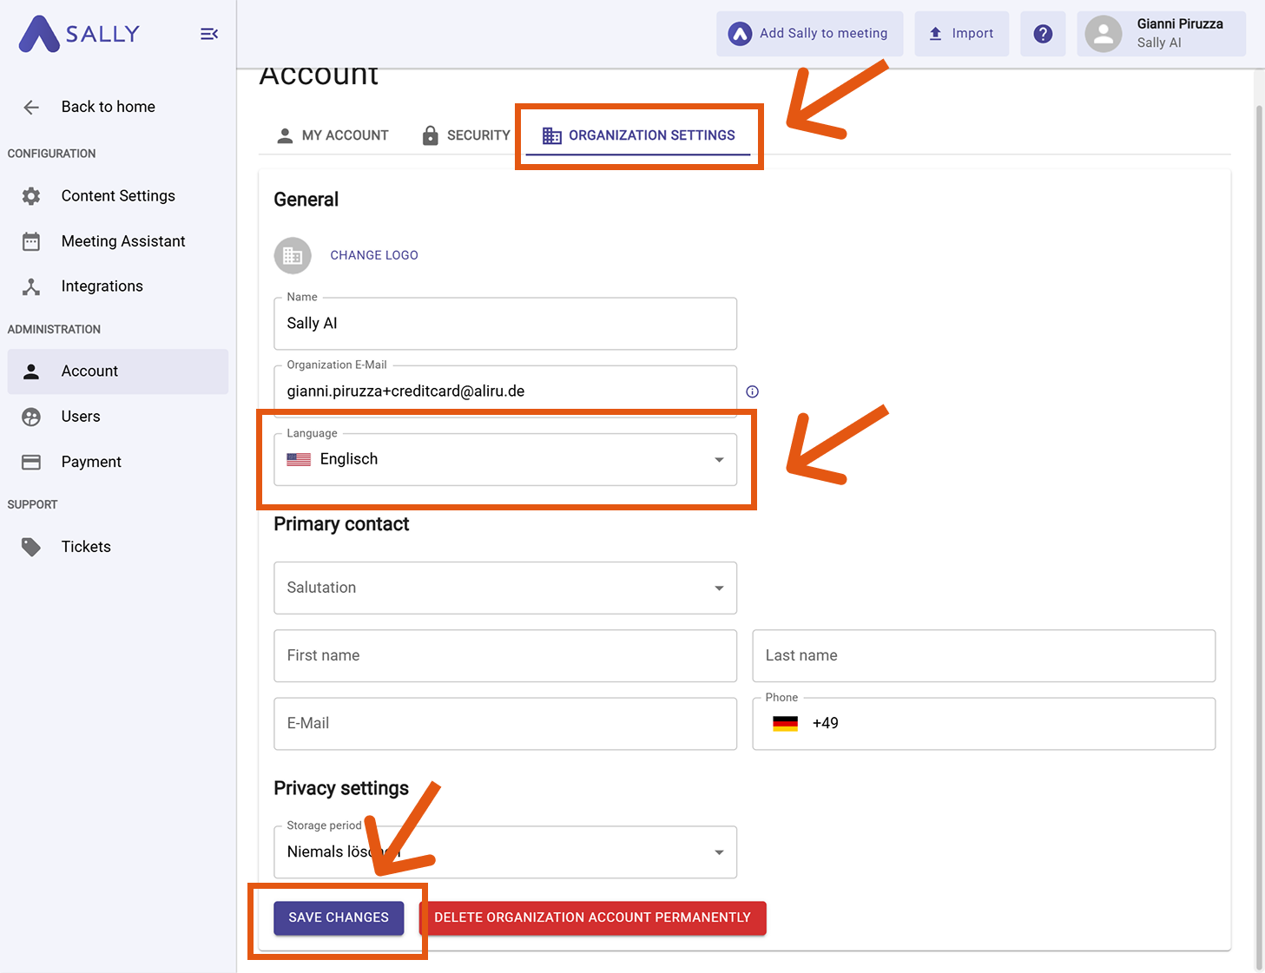The image size is (1265, 973).
Task: Click the Organization E-Mail field
Action: click(x=505, y=391)
